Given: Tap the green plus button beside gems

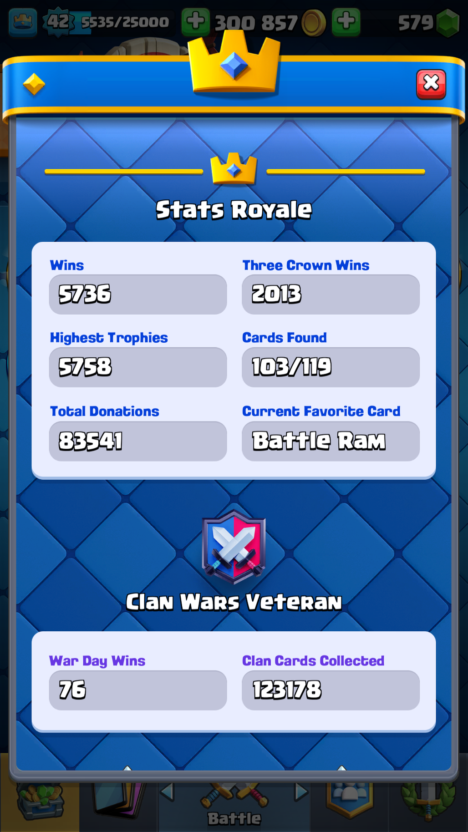Looking at the screenshot, I should pos(346,21).
